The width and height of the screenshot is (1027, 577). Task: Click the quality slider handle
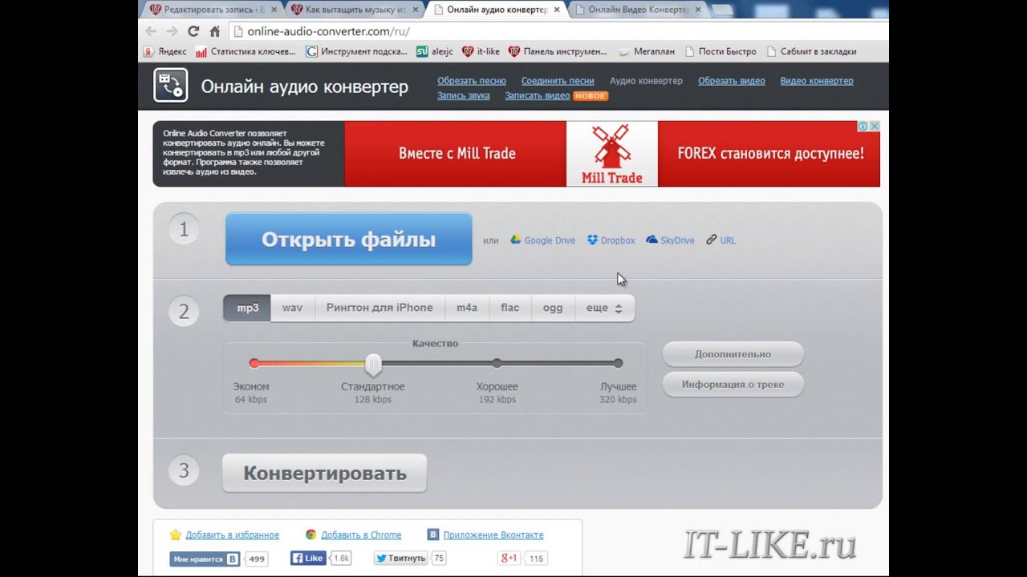point(373,365)
